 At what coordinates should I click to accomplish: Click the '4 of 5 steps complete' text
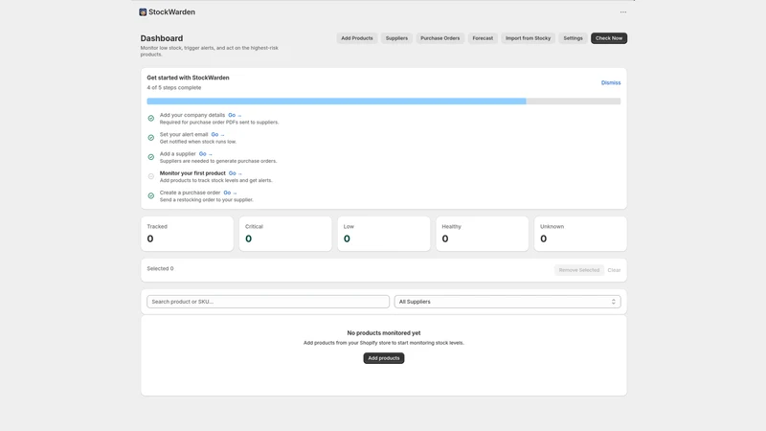click(174, 87)
